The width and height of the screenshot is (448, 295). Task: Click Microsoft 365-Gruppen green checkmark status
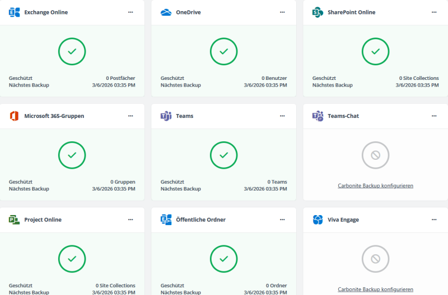tap(72, 155)
